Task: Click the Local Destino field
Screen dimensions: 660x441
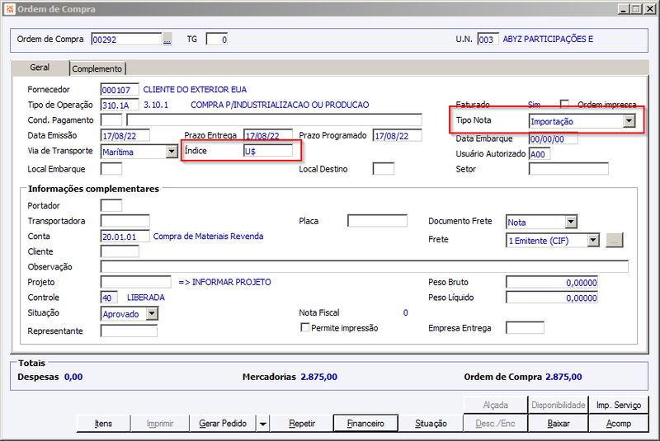Action: click(x=384, y=169)
